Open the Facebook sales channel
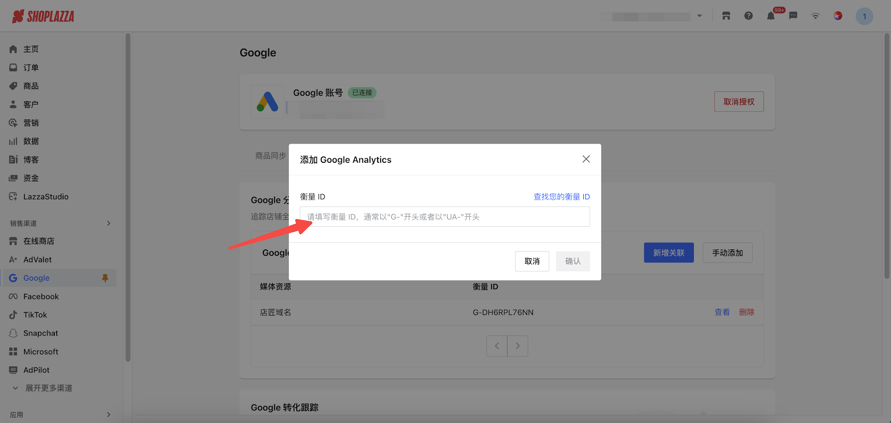This screenshot has height=423, width=891. pos(41,296)
